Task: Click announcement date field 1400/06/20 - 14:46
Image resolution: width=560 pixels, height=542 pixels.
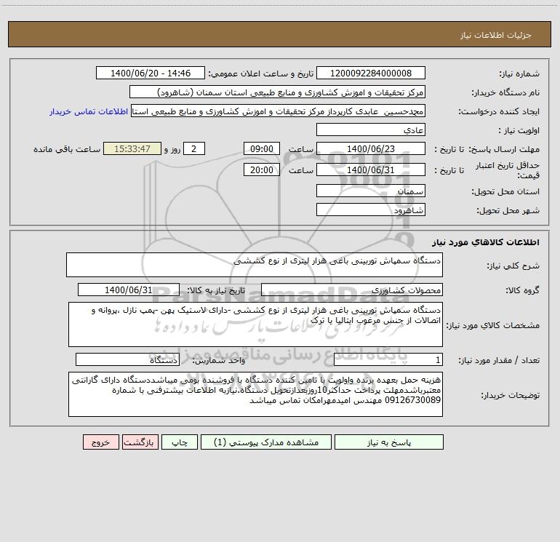Action: coord(151,73)
